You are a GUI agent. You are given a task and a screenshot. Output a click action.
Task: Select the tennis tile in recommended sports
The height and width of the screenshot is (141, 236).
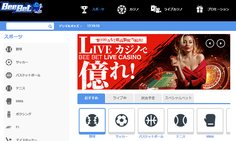tap(181, 121)
